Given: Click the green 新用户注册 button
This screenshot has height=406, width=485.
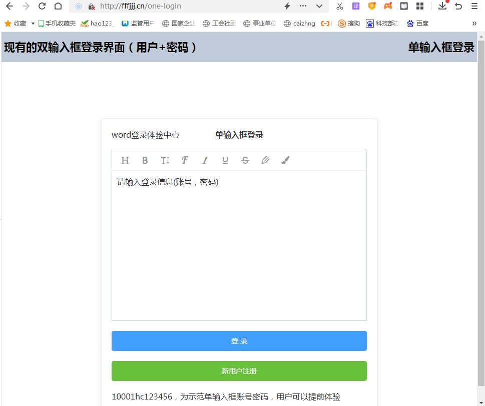Looking at the screenshot, I should (239, 371).
